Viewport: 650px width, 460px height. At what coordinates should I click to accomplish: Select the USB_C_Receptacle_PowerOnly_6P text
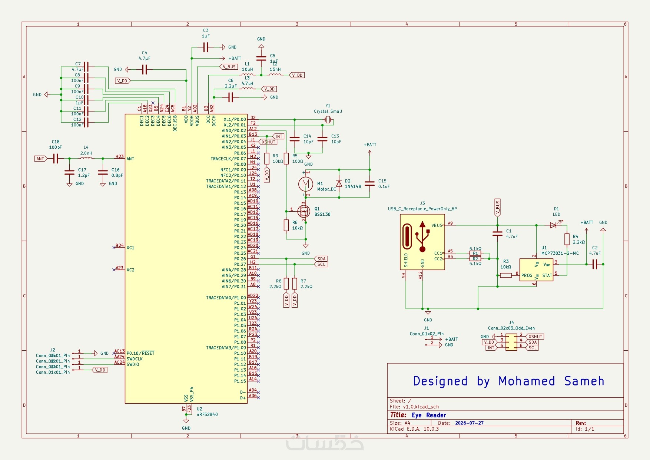422,209
